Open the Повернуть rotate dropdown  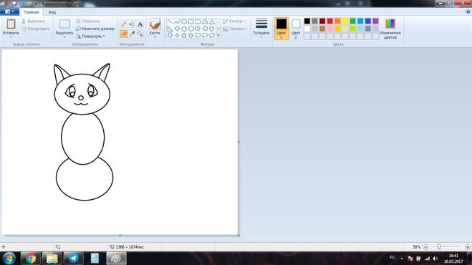tap(90, 36)
